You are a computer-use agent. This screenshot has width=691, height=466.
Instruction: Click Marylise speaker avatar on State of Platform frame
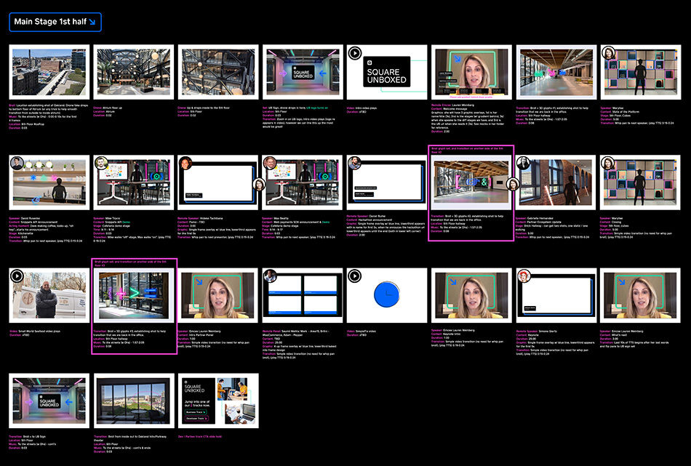pos(609,53)
